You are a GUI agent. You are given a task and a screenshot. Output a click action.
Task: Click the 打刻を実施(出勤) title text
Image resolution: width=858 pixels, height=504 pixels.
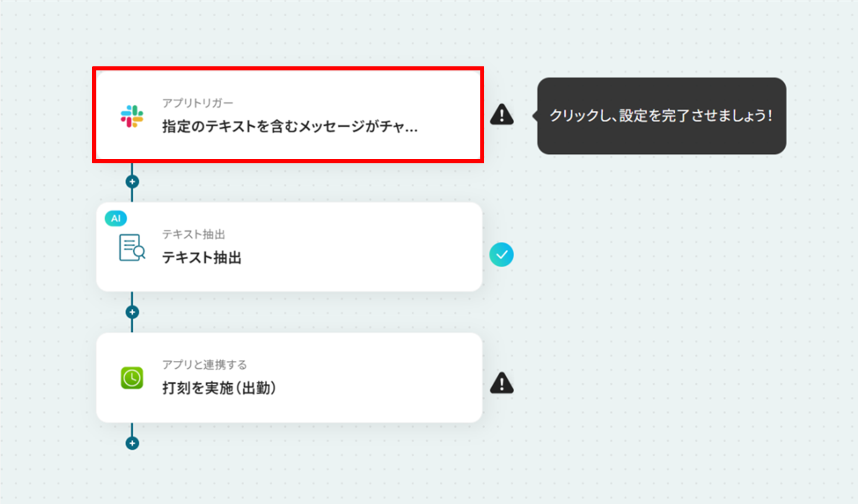click(219, 388)
